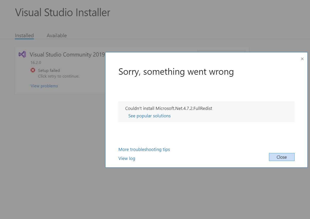This screenshot has height=219, width=310.
Task: Click the red setup failed error icon
Action: [x=33, y=70]
